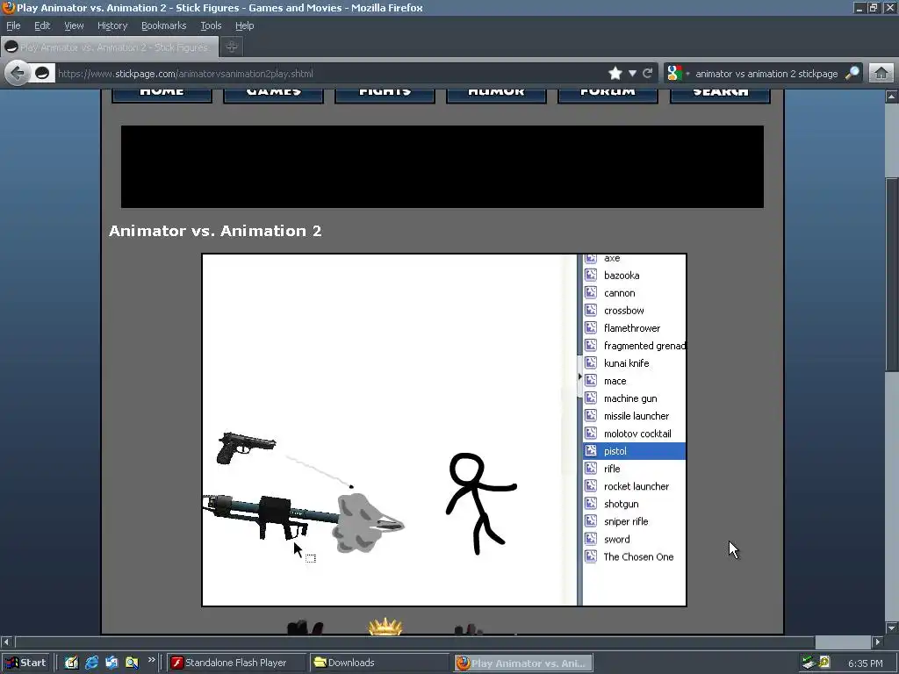The width and height of the screenshot is (899, 674).
Task: Click the Animator vs. Animation 2 heading
Action: (215, 231)
